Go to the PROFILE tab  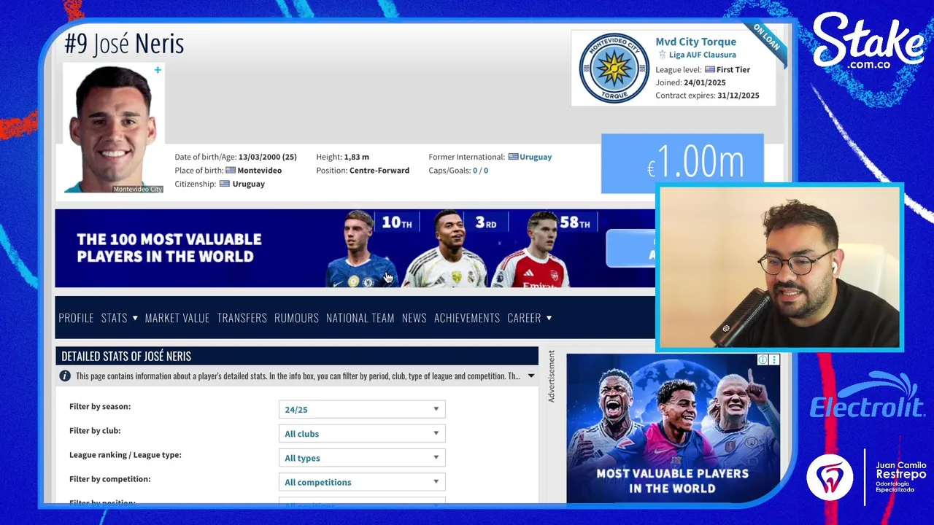76,318
